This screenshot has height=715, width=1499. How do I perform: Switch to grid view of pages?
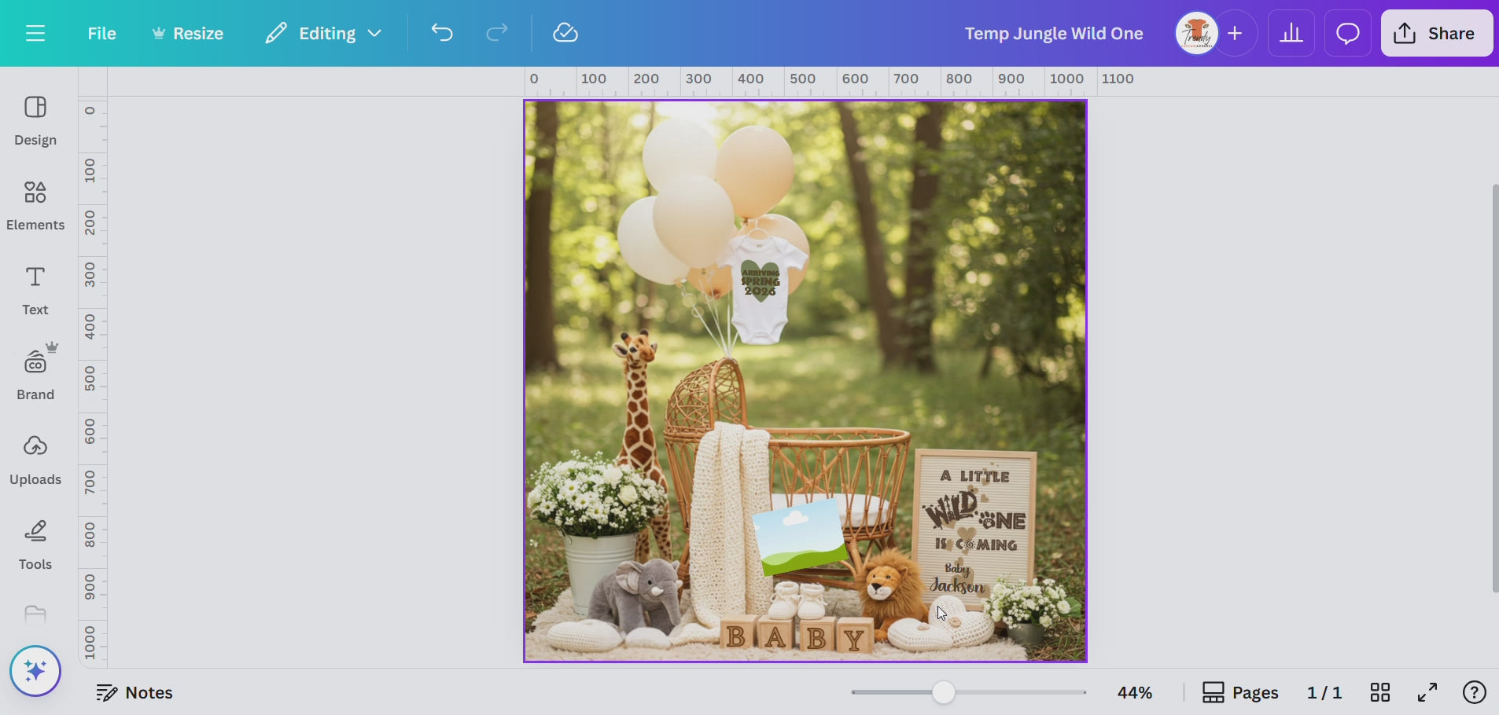click(1380, 692)
